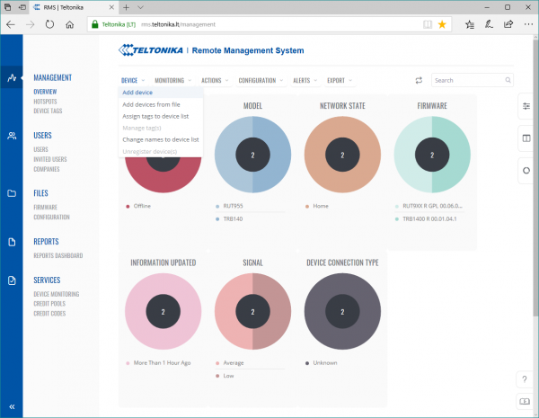
Task: Collapse sidebar with double-chevron icon
Action: pyautogui.click(x=12, y=406)
